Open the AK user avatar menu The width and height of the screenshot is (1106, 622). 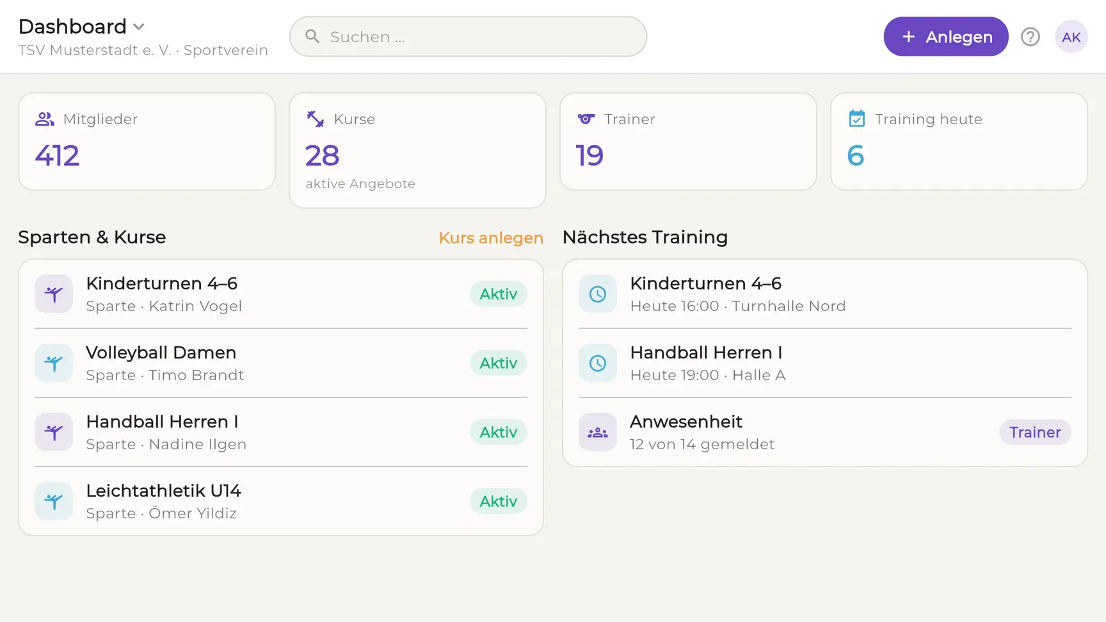click(x=1071, y=37)
